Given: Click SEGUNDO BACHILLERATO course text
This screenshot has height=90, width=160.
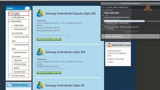Looking at the screenshot, I should point(48,28).
